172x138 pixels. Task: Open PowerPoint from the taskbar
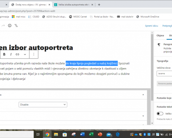point(100,134)
